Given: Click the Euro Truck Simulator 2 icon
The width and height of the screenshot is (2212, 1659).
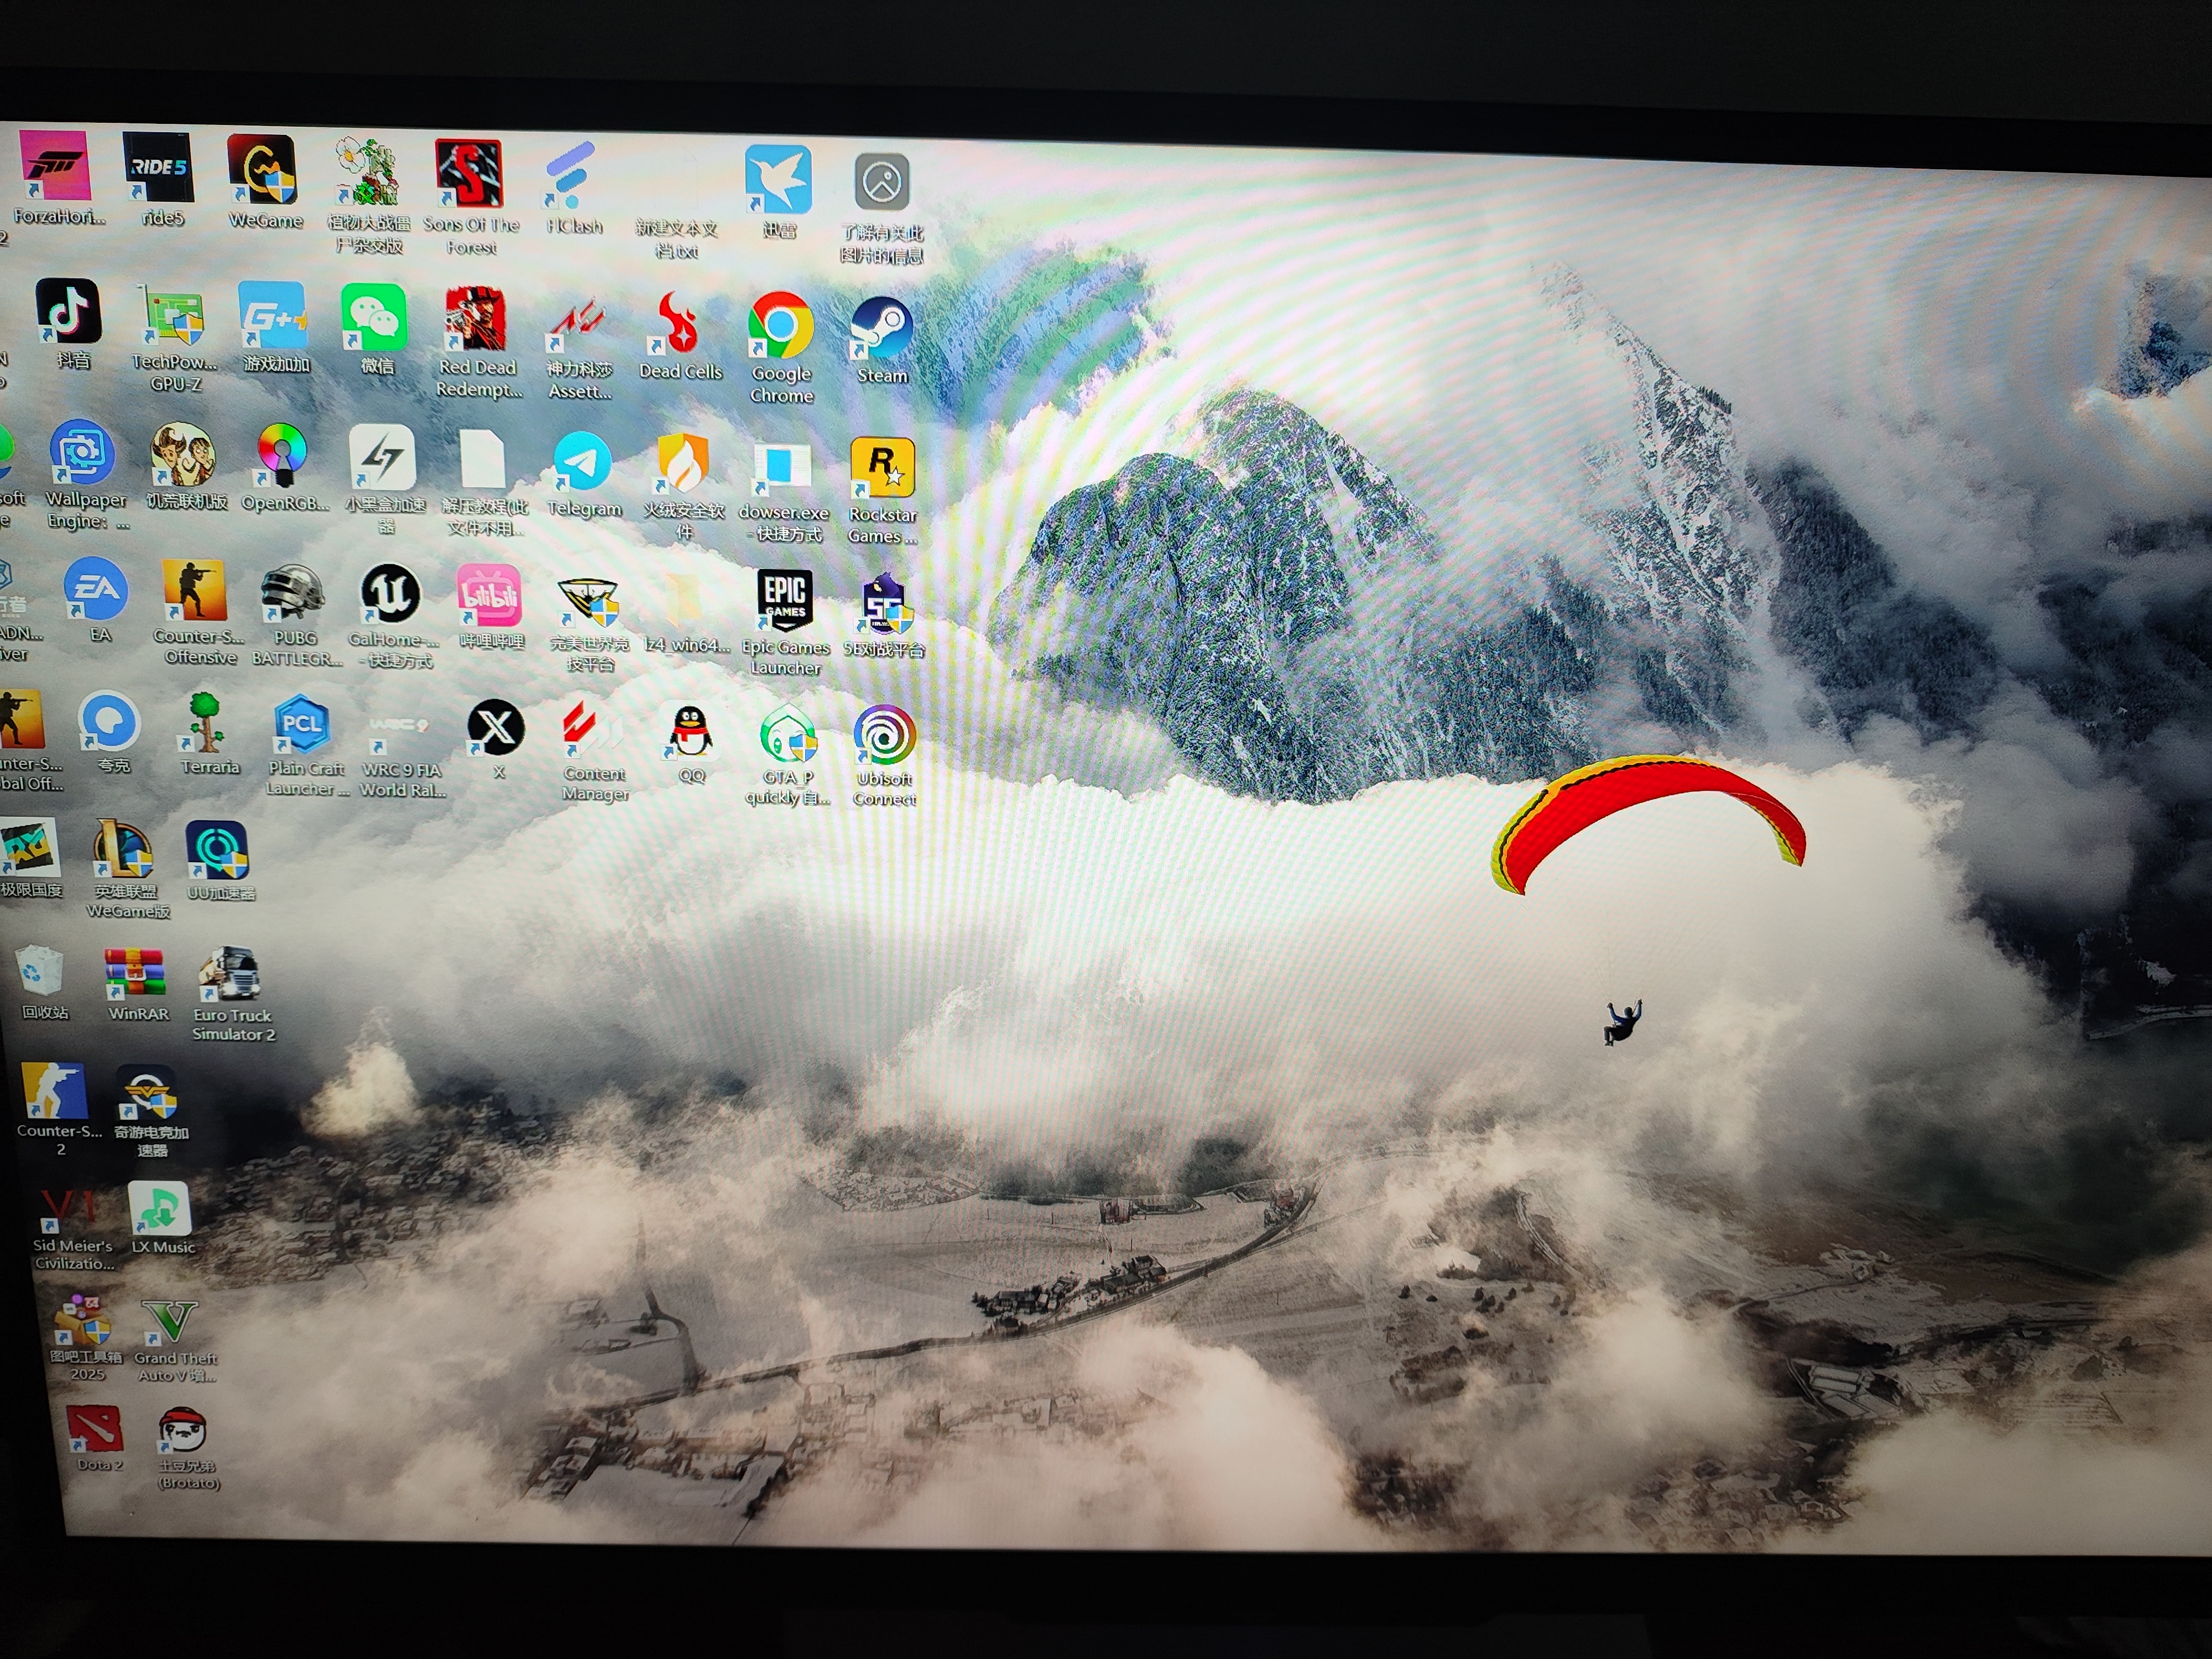Looking at the screenshot, I should pos(230,974).
